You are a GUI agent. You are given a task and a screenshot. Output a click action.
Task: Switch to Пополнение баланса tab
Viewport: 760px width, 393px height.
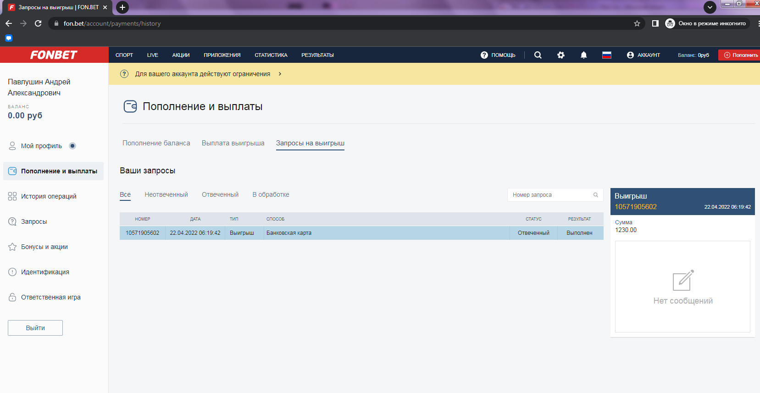pyautogui.click(x=156, y=143)
